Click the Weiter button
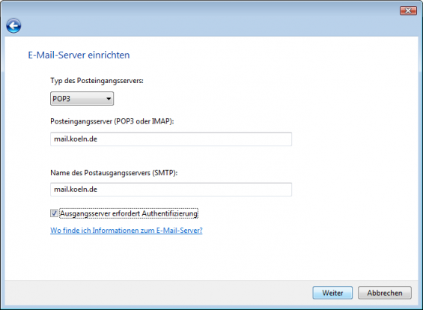This screenshot has height=310, width=423. point(332,293)
